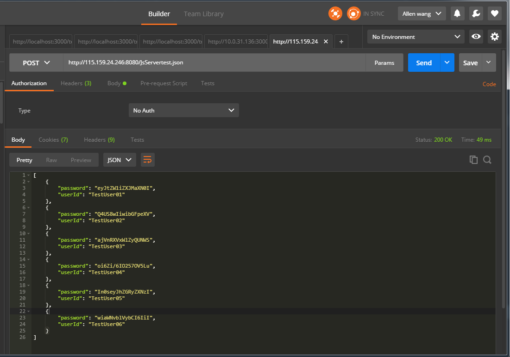Switch to Builder tab
Viewport: 510px width, 357px height.
[159, 14]
